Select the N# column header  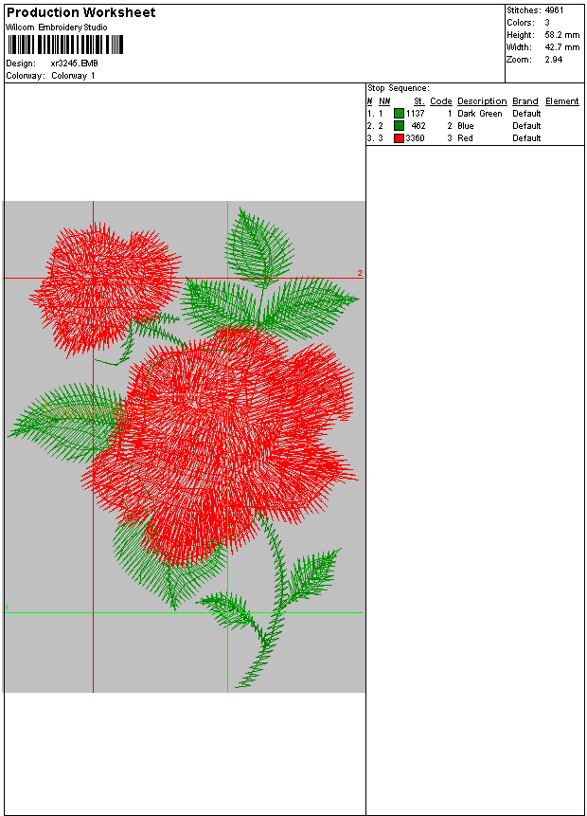(x=384, y=101)
